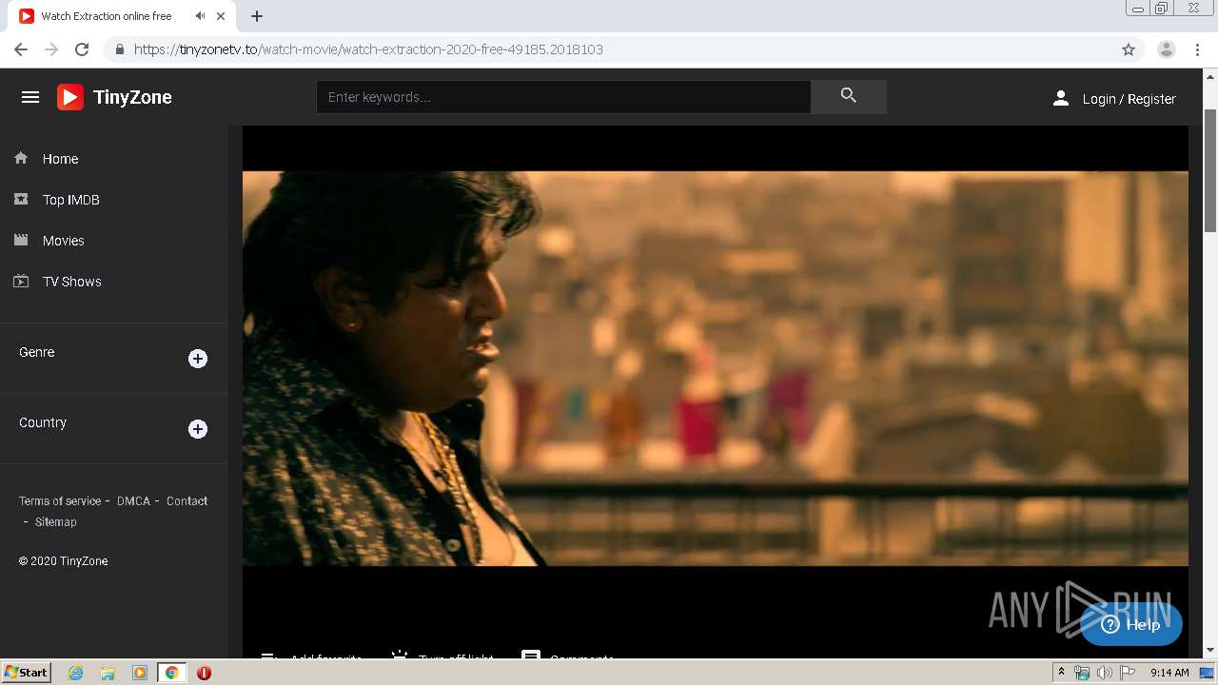Focus the Enter keywords search field
Viewport: 1218px width, 685px height.
(563, 97)
